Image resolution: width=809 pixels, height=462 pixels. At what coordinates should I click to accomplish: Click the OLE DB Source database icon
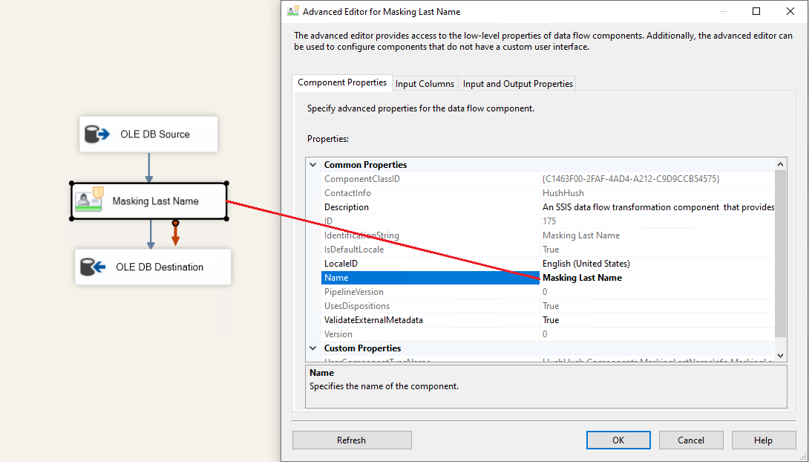click(x=97, y=134)
